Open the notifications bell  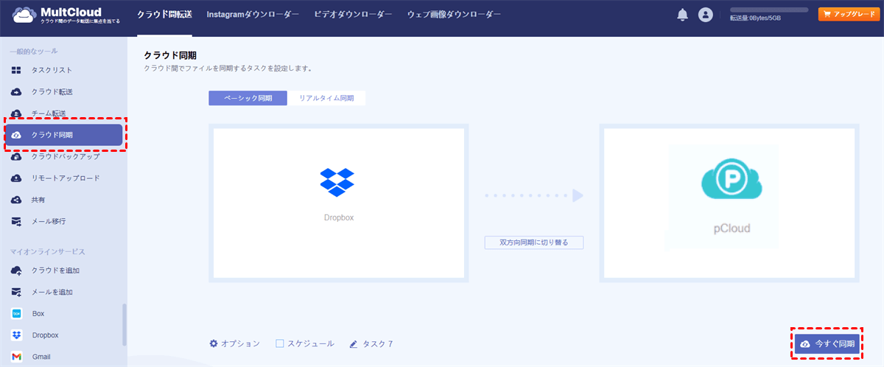pos(682,15)
